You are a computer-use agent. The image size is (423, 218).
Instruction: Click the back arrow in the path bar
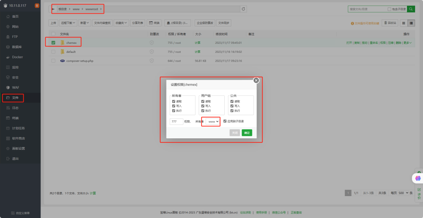pyautogui.click(x=53, y=9)
